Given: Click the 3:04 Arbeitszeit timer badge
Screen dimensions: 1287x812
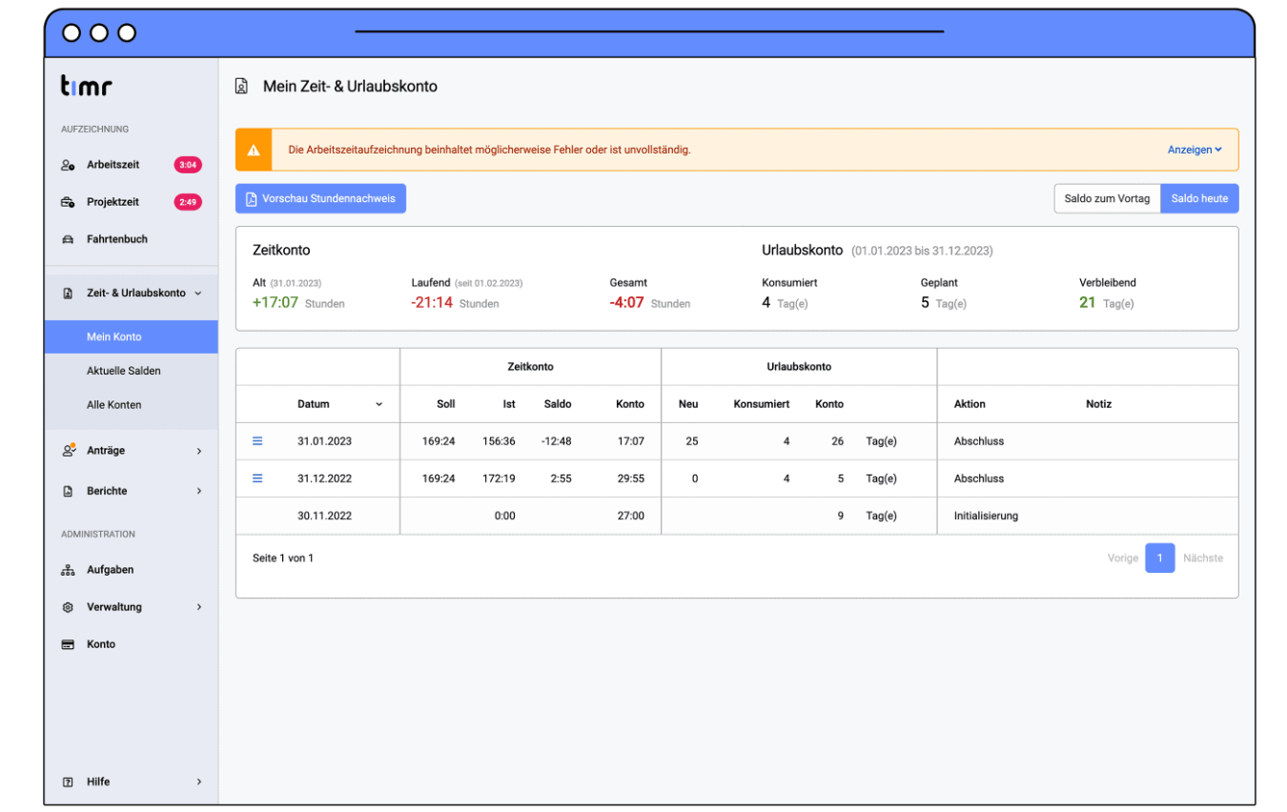Looking at the screenshot, I should 188,165.
